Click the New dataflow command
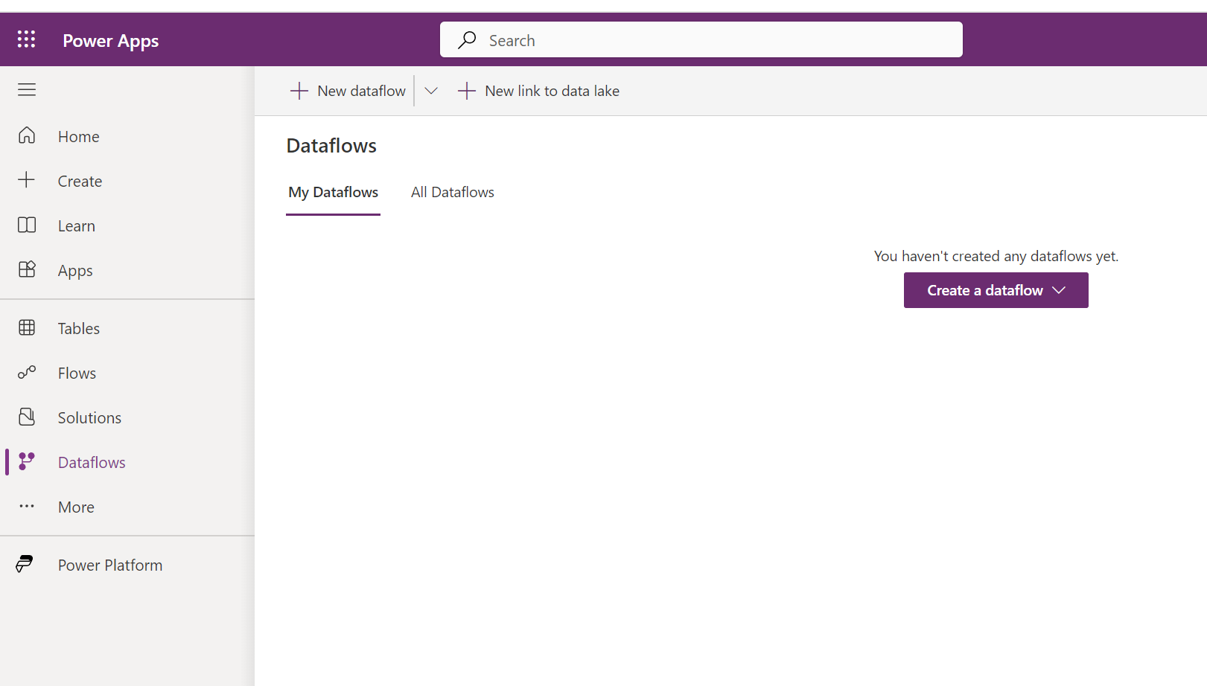 point(348,90)
